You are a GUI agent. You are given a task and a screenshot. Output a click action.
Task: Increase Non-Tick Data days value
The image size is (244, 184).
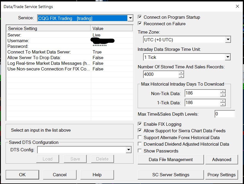point(223,92)
